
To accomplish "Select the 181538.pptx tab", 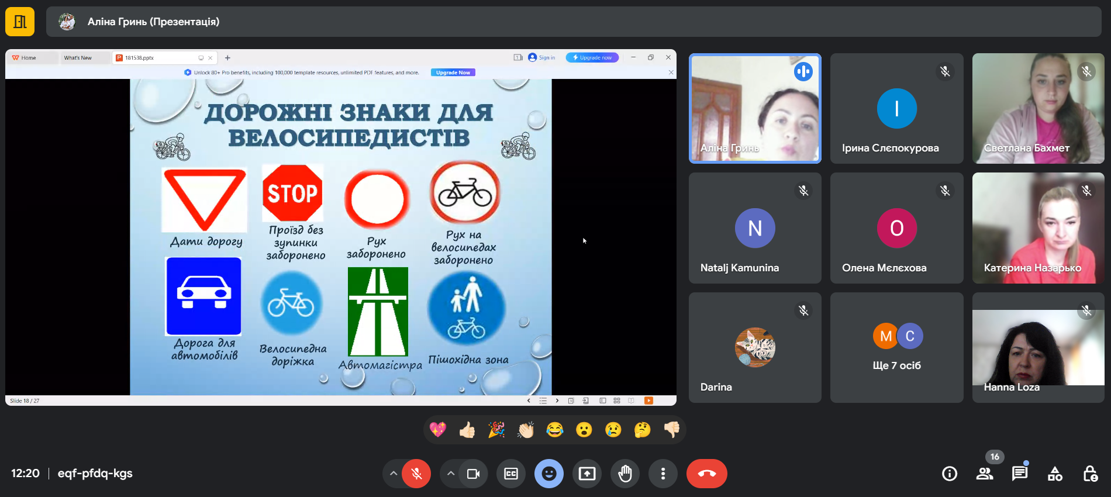I will pyautogui.click(x=155, y=58).
